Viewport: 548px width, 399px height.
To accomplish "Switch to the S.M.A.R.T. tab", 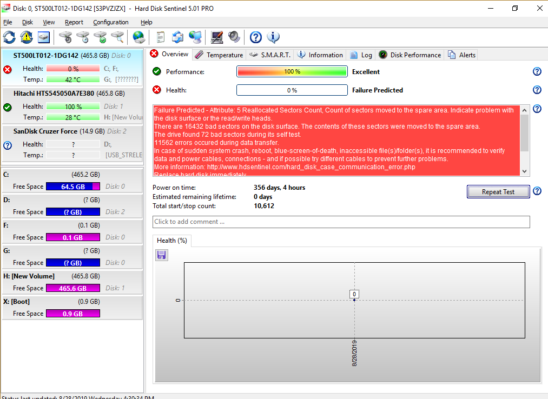I will (270, 55).
